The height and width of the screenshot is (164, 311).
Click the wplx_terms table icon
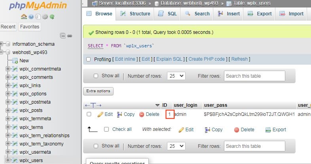point(15,127)
